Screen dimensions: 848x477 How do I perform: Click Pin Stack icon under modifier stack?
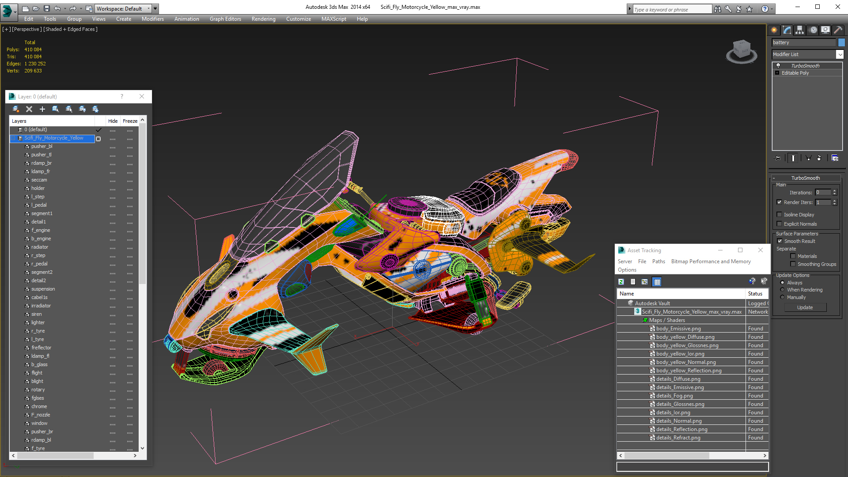point(778,158)
